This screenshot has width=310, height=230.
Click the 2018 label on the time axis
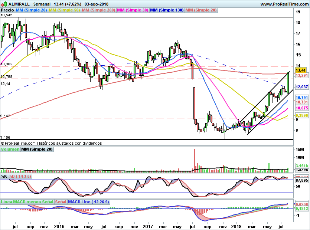pyautogui.click(x=236, y=227)
